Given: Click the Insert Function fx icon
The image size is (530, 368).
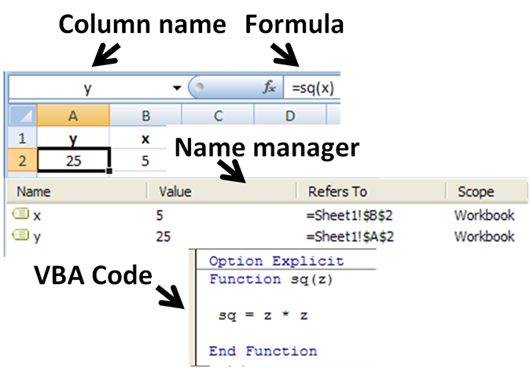Looking at the screenshot, I should pyautogui.click(x=269, y=88).
